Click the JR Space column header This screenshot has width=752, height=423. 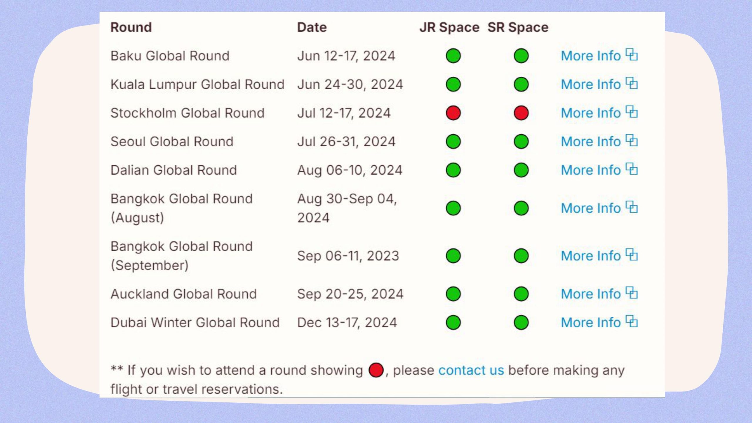449,27
